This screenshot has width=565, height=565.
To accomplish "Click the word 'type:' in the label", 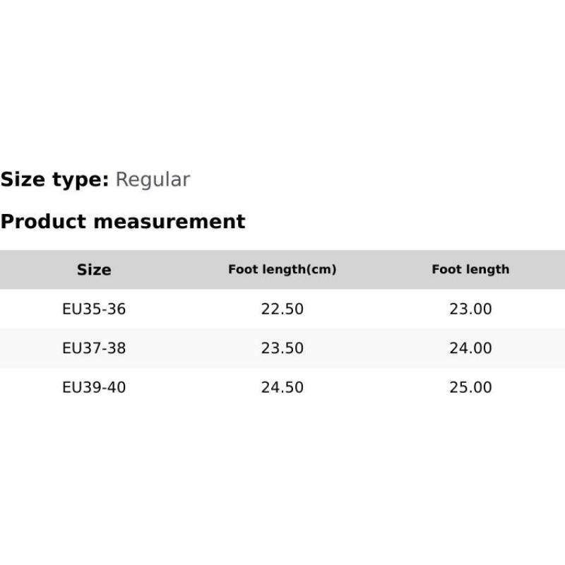I will click(x=81, y=180).
